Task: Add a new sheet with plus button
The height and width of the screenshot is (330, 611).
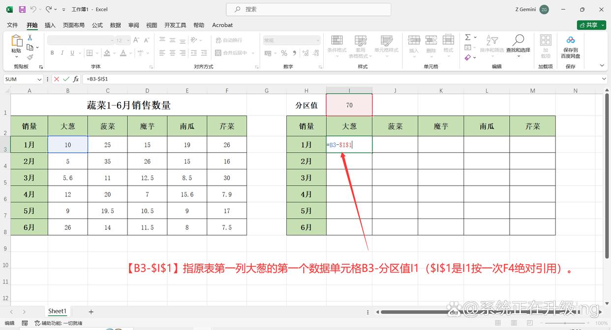Action: tap(91, 312)
